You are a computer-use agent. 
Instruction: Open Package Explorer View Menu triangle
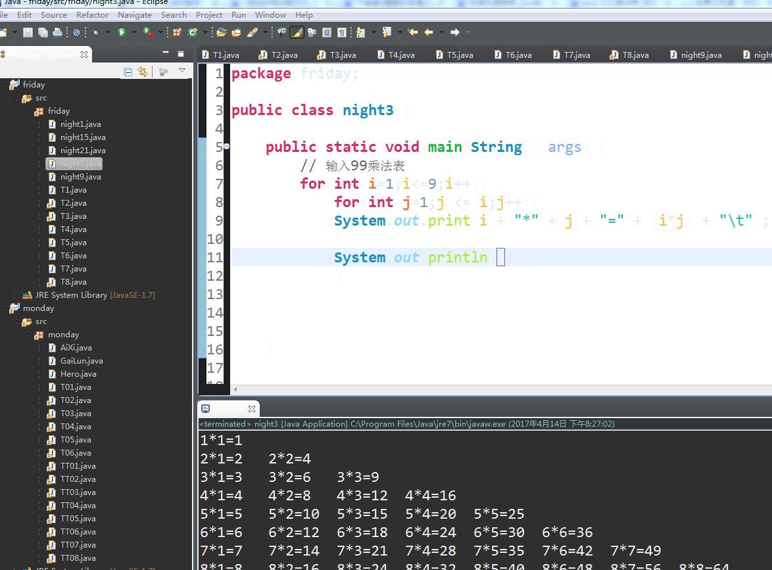click(x=182, y=70)
